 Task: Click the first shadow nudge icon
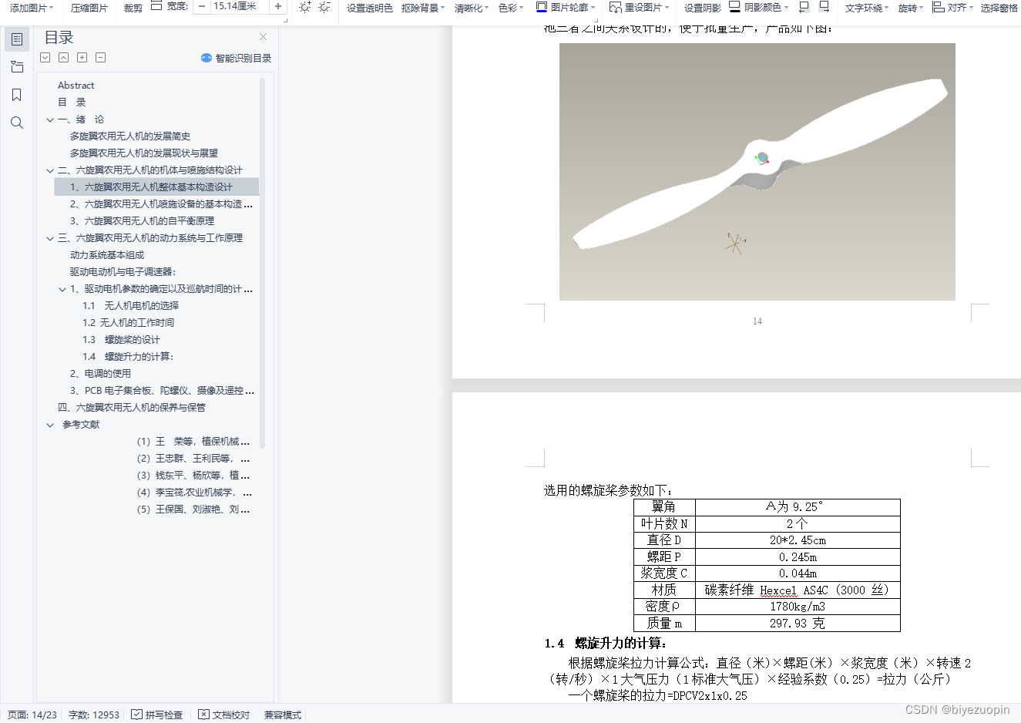point(804,7)
